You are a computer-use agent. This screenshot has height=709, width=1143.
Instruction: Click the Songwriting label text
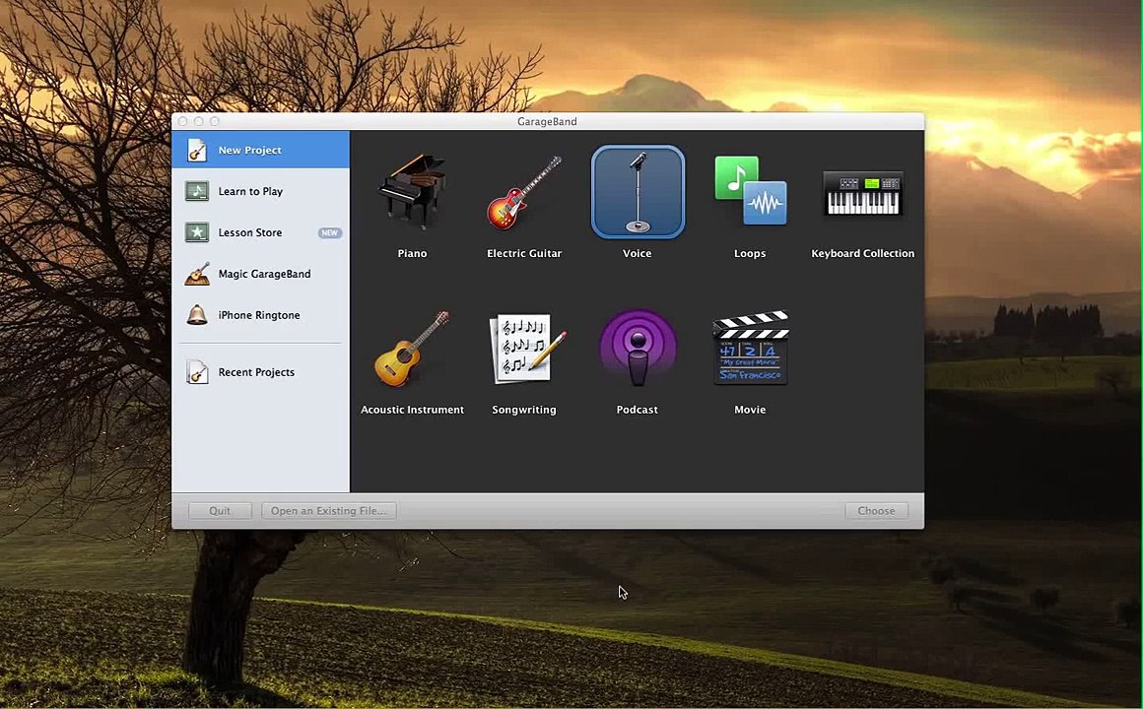pos(524,410)
